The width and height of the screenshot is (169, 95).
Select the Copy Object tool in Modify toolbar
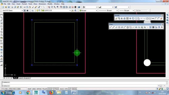[119, 18]
